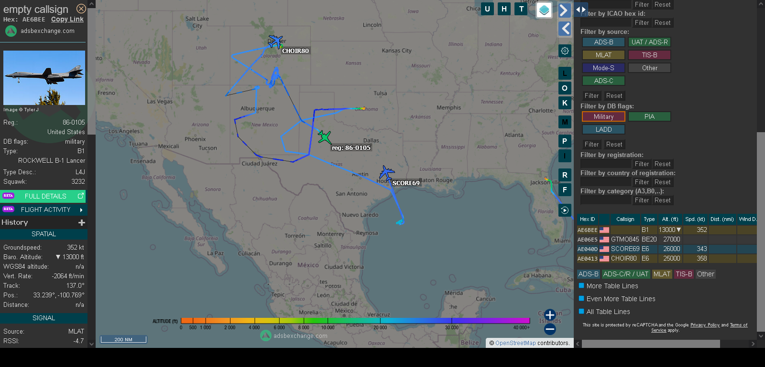Click the F map button
Screen dimensions: 765x367
click(565, 189)
